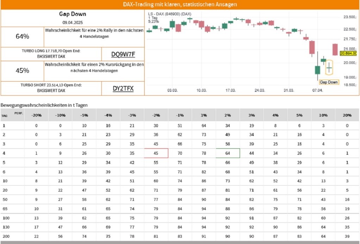The height and width of the screenshot is (244, 360).
Task: Click the -20% column header
Action: [36, 115]
